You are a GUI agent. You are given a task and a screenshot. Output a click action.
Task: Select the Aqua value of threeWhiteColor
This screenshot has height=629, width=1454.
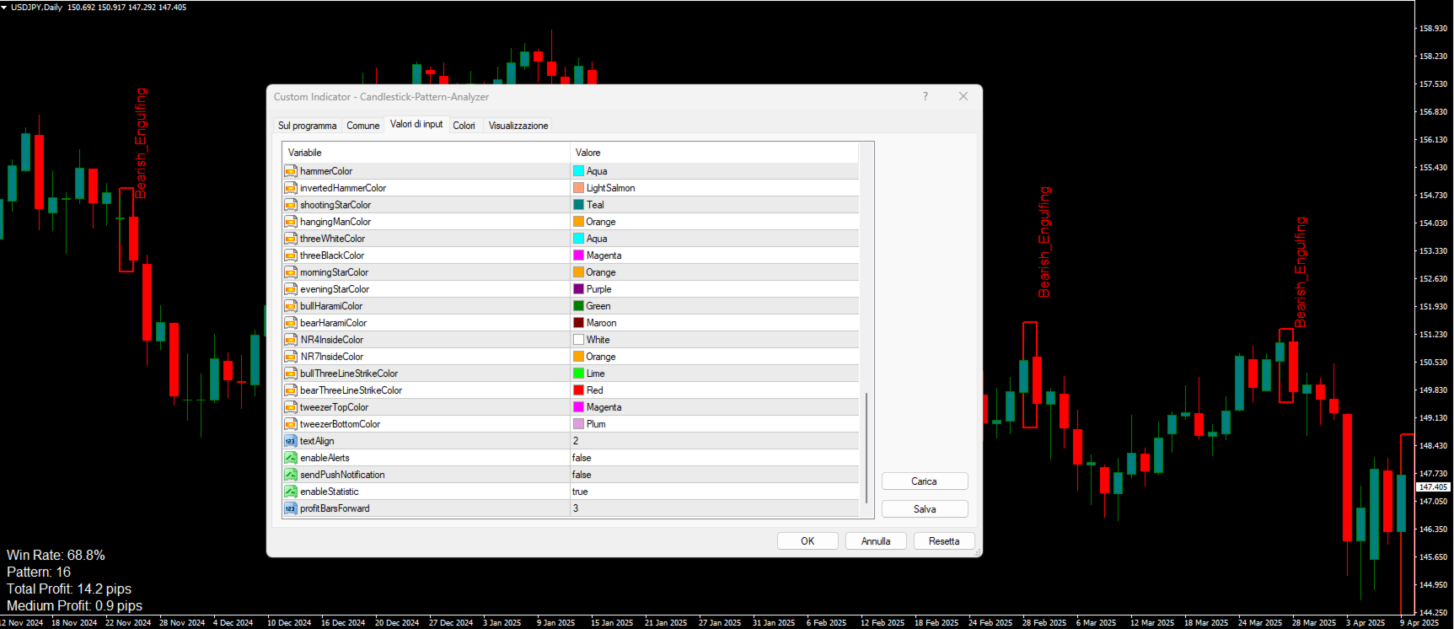point(597,239)
